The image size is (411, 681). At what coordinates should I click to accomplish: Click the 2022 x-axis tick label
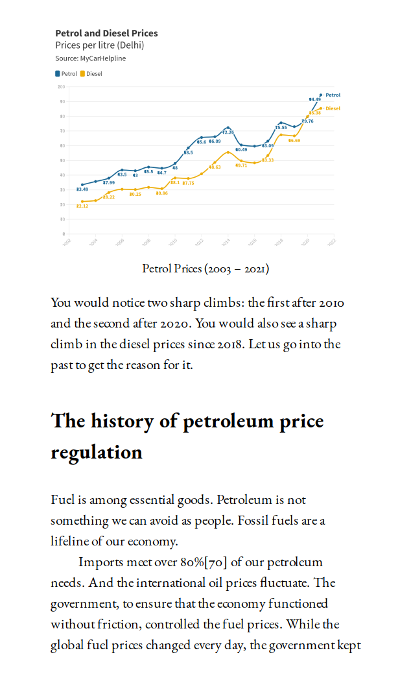pyautogui.click(x=331, y=242)
